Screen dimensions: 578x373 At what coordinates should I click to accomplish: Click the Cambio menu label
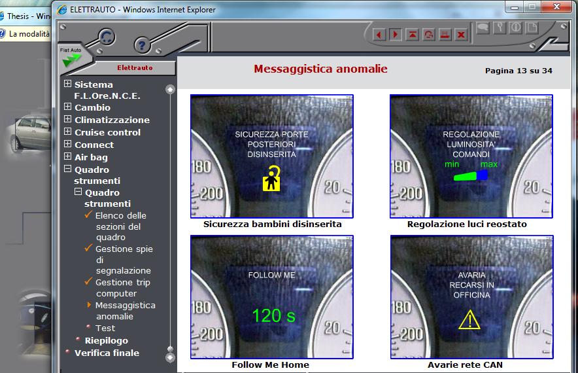[93, 107]
